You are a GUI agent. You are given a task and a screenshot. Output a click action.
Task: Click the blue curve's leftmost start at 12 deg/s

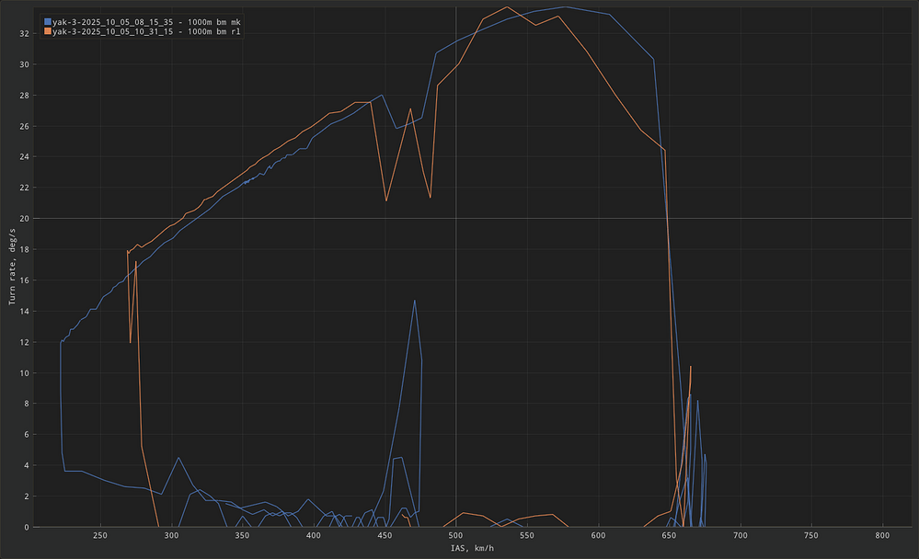click(61, 341)
